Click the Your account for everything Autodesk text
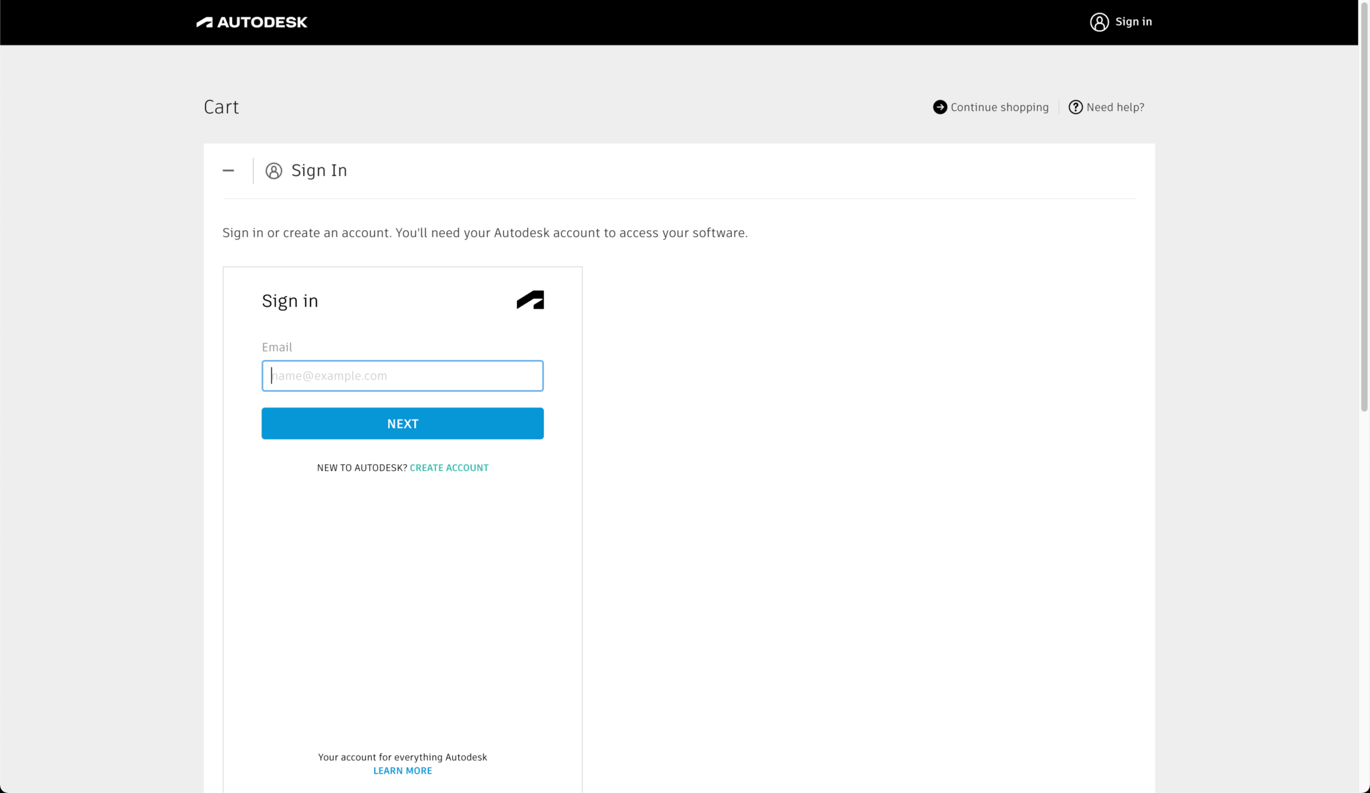 click(402, 757)
